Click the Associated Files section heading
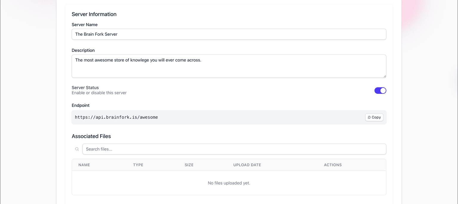Screen dimensions: 458x204 tap(91, 136)
